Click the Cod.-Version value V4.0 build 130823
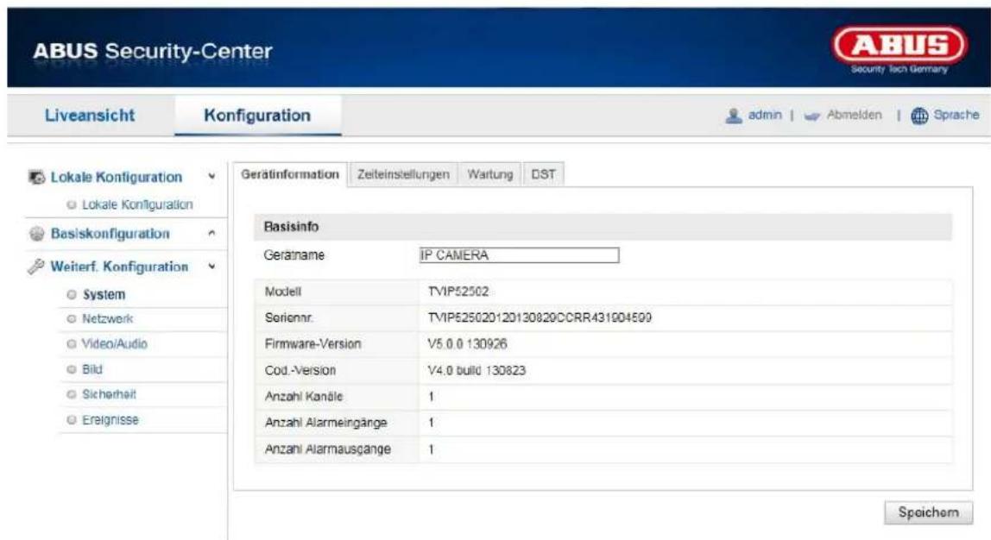 tap(476, 371)
